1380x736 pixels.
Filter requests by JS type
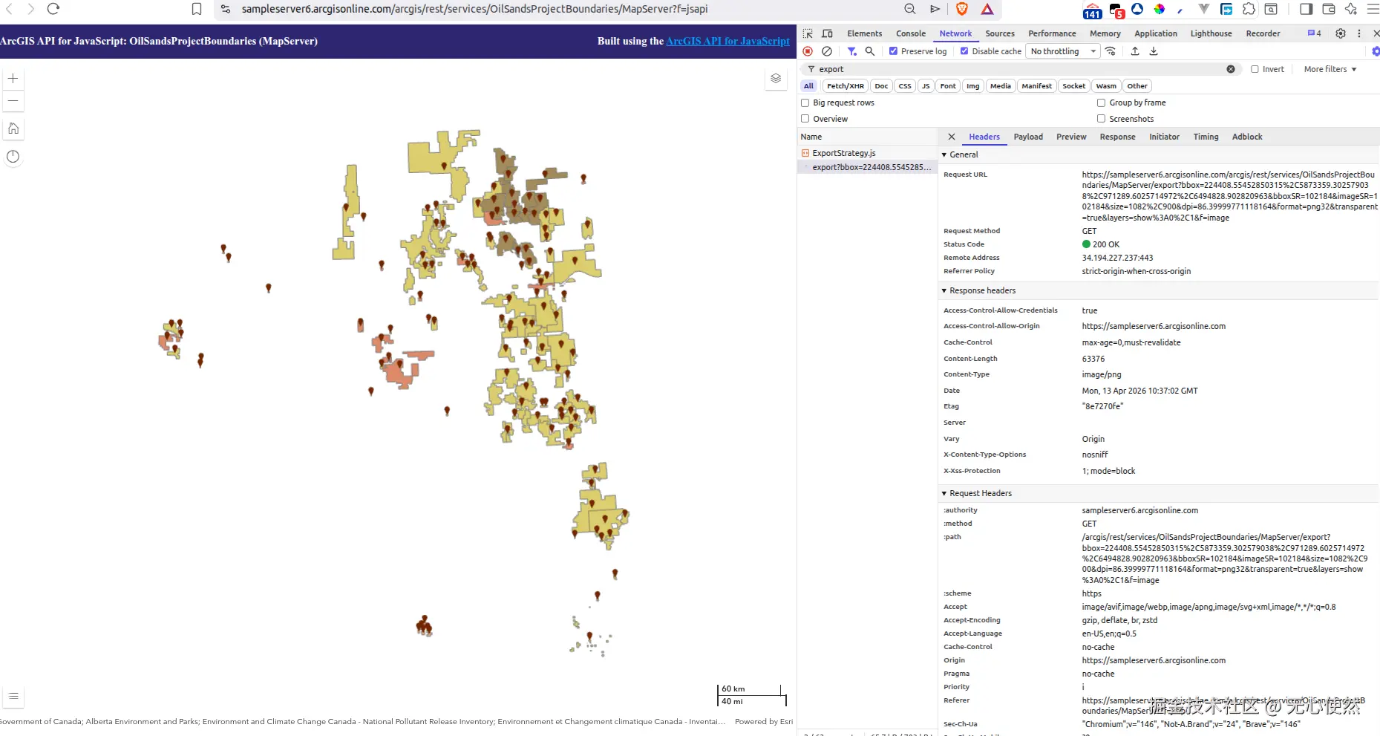coord(925,86)
